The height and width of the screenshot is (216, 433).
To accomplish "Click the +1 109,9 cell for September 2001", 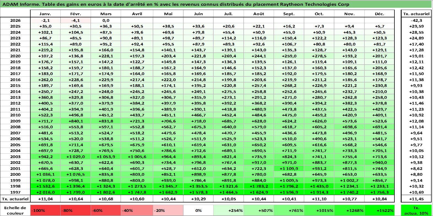I will (289, 169).
